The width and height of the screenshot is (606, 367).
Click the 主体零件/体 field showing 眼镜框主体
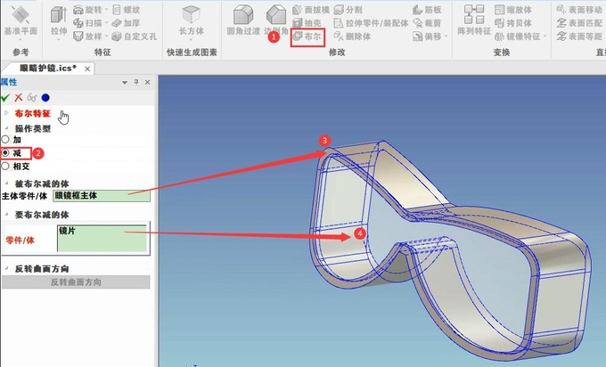[102, 195]
